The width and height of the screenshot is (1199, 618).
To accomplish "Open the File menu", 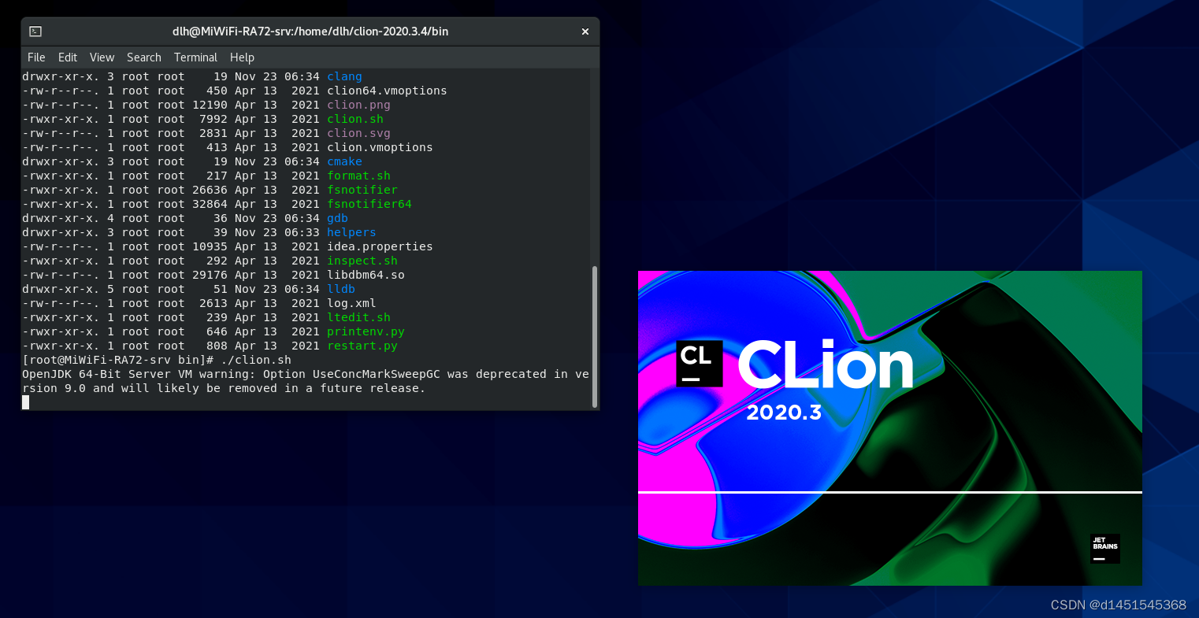I will (x=36, y=57).
